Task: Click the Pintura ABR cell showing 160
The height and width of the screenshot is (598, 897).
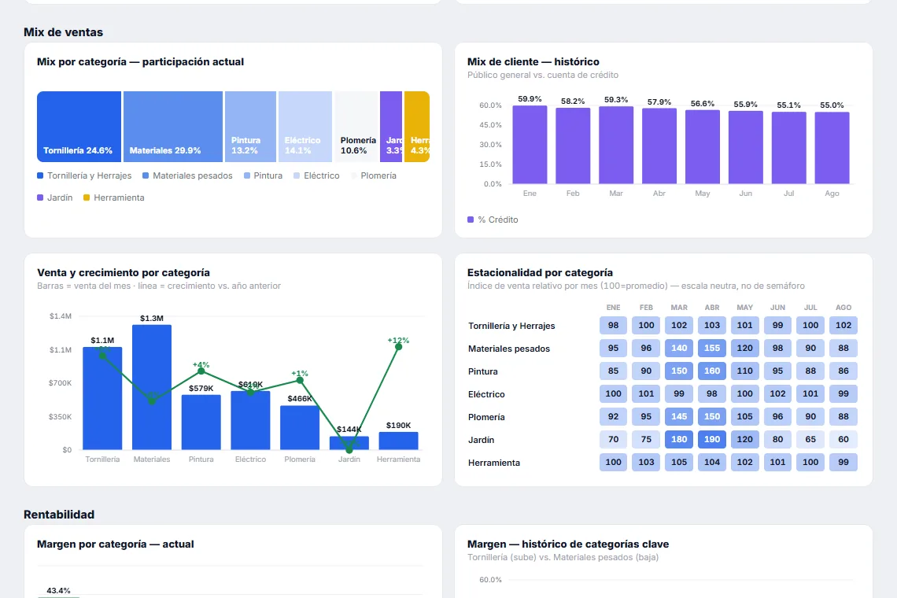Action: [711, 371]
